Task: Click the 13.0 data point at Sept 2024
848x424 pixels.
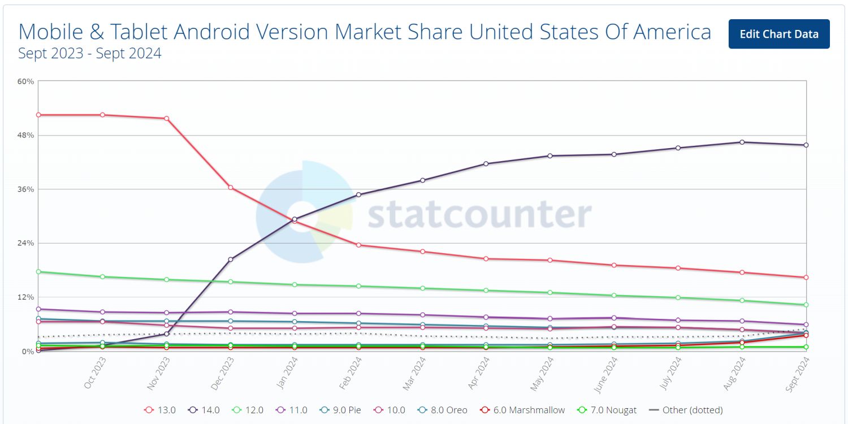Action: (806, 277)
